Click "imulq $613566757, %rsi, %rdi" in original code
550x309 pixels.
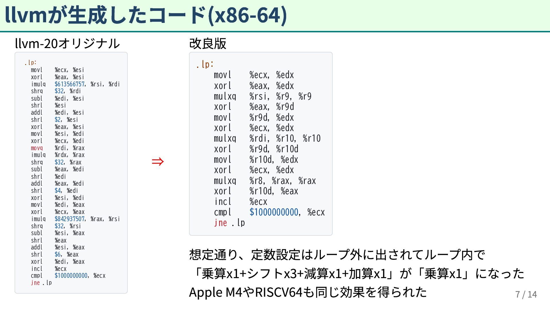click(75, 84)
